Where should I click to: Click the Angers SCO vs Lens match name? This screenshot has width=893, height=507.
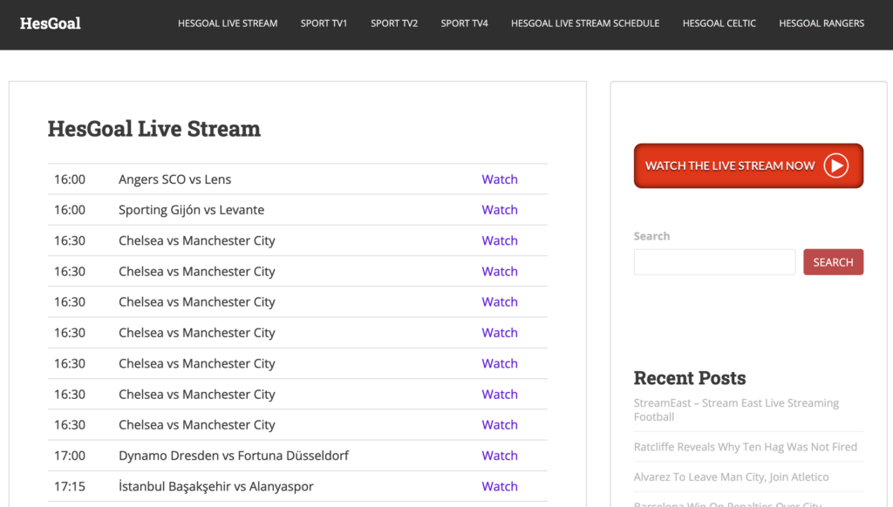point(174,179)
